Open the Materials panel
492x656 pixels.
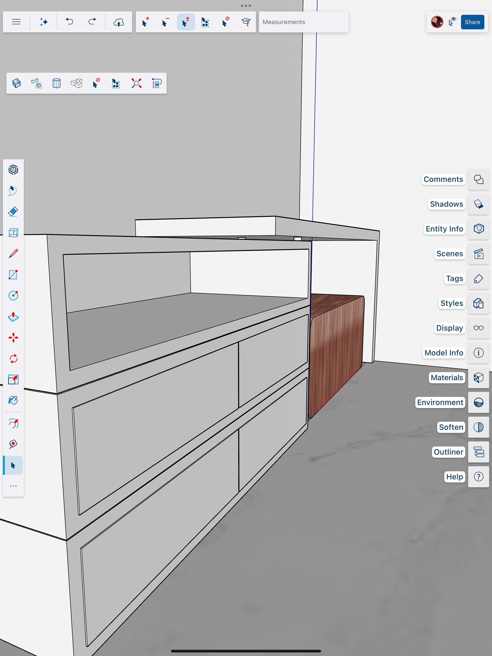pos(478,377)
